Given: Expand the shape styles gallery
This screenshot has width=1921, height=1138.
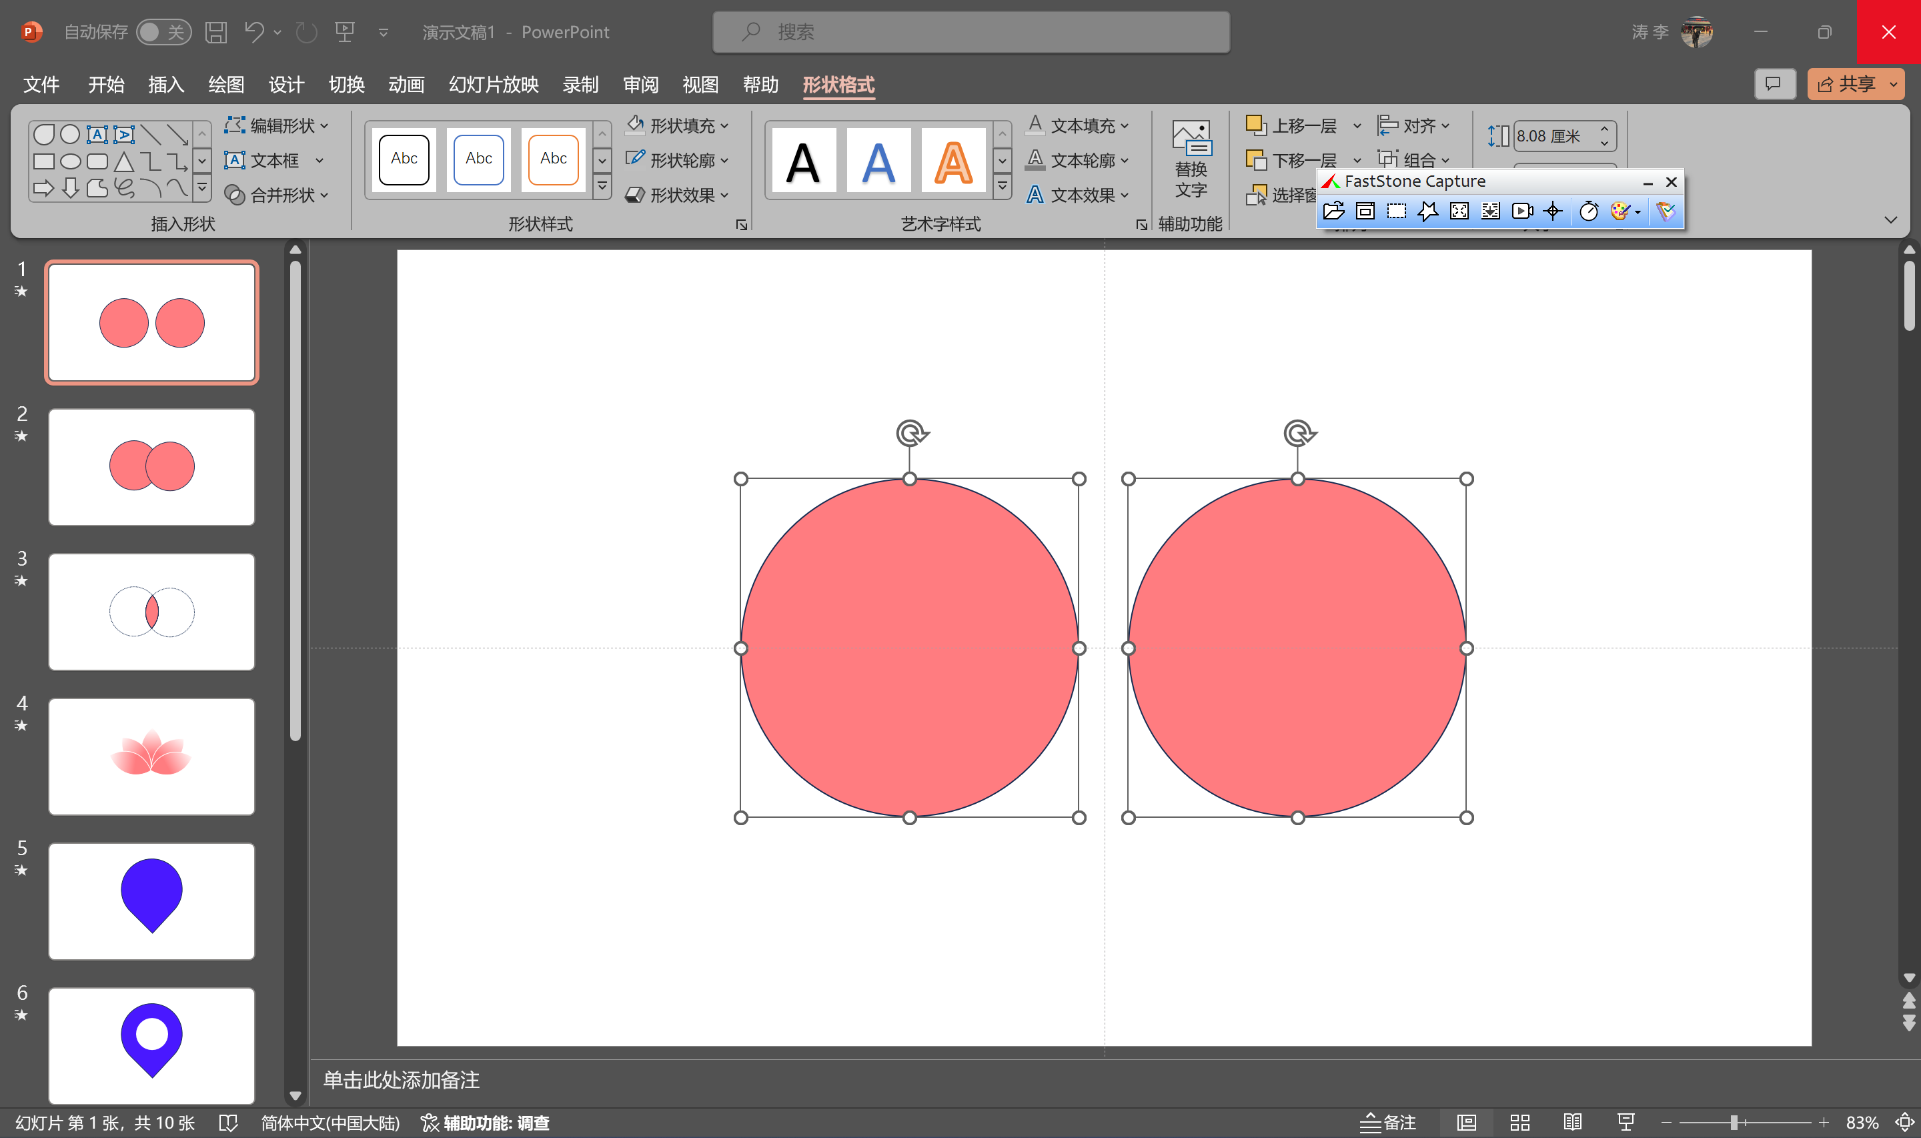Looking at the screenshot, I should pos(602,186).
